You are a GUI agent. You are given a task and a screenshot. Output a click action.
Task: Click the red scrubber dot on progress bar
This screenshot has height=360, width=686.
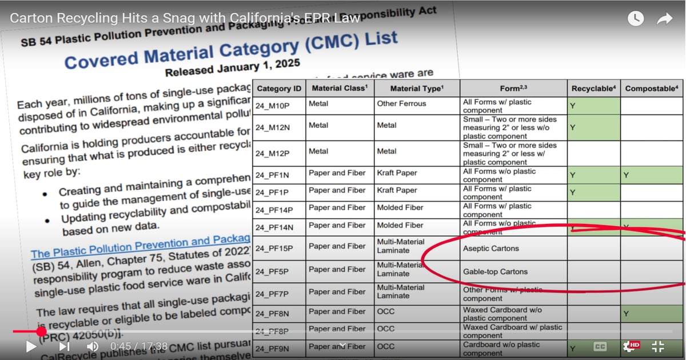[41, 331]
